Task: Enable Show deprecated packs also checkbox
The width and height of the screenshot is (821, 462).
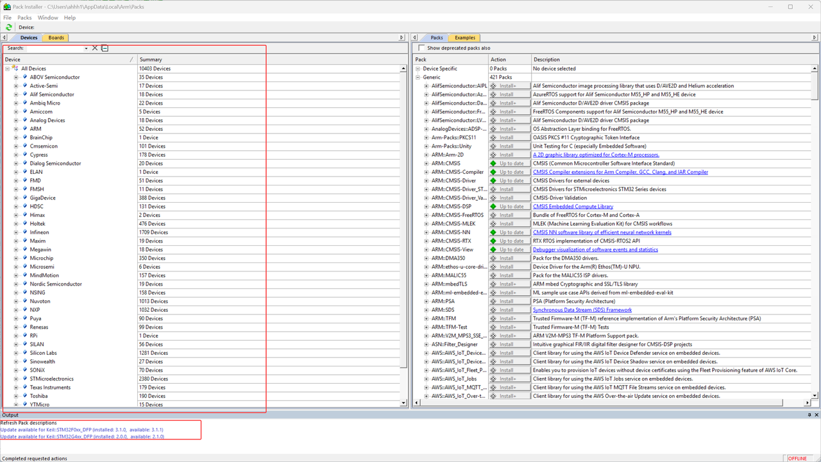Action: pos(421,48)
